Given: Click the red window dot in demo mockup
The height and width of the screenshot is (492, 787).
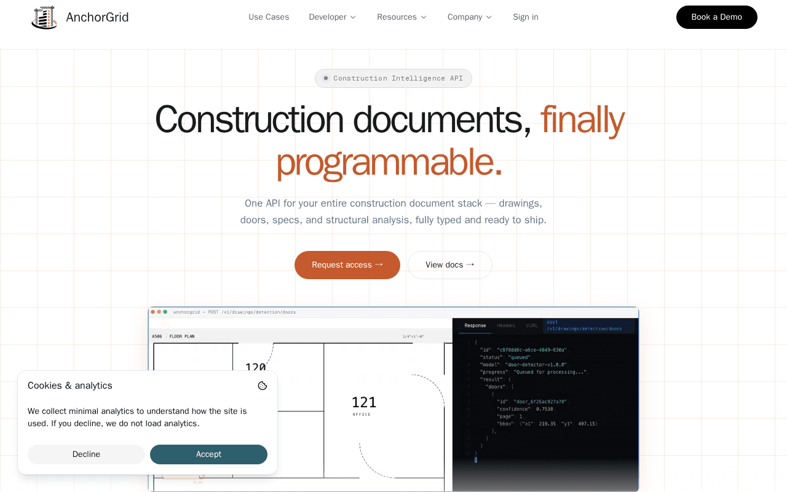Looking at the screenshot, I should pyautogui.click(x=153, y=312).
